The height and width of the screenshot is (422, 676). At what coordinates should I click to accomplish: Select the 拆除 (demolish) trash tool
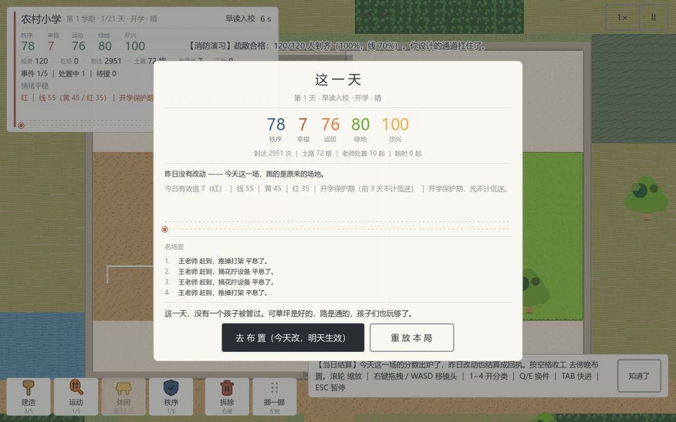pos(227,396)
